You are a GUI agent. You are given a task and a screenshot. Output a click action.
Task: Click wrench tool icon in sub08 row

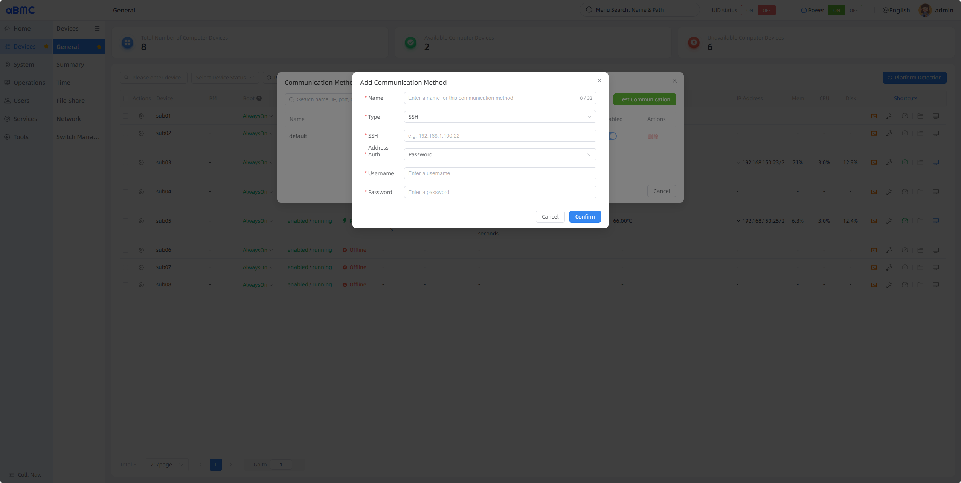[889, 285]
